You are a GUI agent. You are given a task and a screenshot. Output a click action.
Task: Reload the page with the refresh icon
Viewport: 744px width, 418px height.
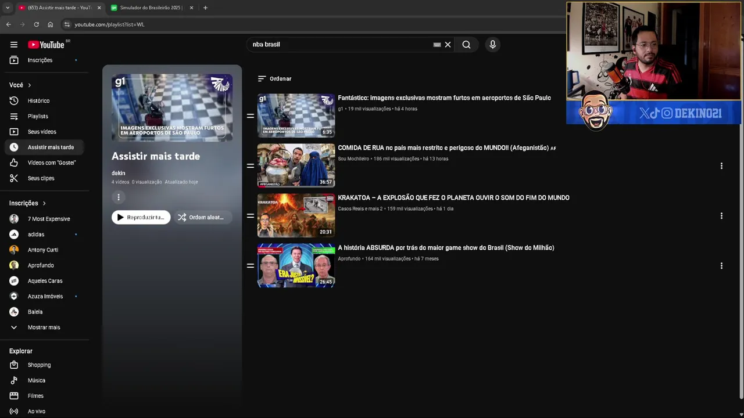(36, 24)
